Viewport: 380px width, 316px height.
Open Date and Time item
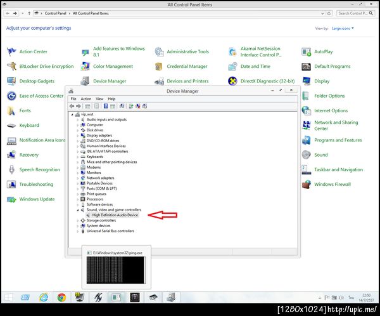[x=255, y=66]
